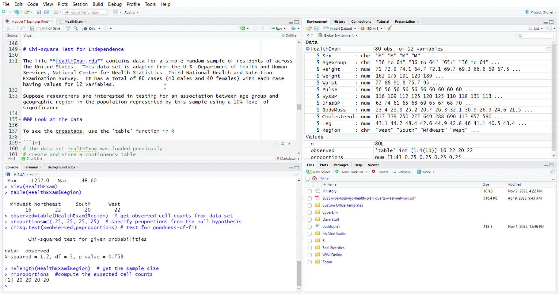Open the Addins dropdown
The image size is (559, 294).
(x=131, y=12)
